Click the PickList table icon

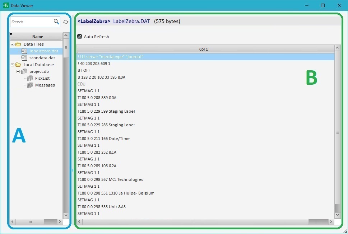click(30, 78)
